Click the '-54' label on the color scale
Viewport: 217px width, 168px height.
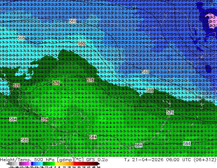tap(11, 167)
